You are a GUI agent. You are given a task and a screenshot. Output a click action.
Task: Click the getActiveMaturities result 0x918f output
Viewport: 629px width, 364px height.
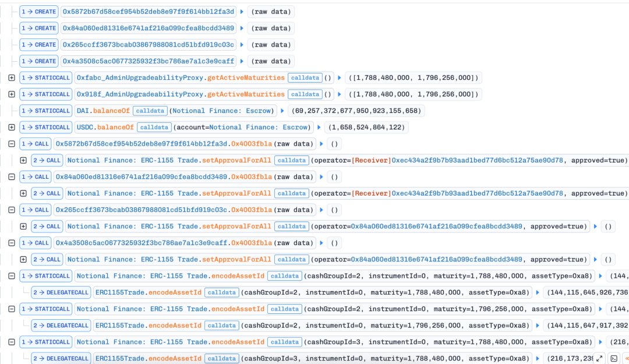point(414,94)
